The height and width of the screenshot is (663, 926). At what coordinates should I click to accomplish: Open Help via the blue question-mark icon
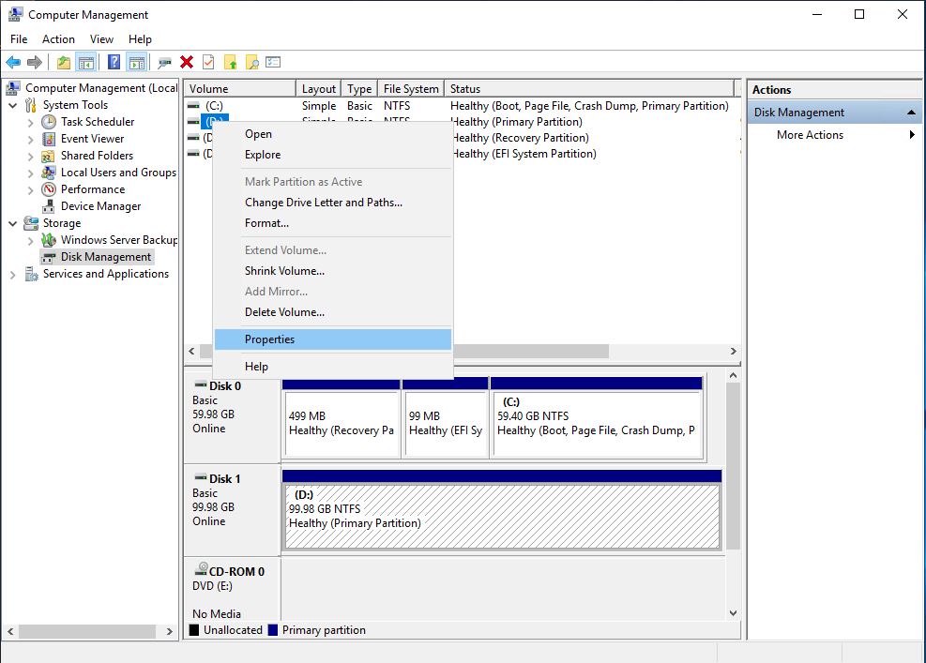[114, 62]
